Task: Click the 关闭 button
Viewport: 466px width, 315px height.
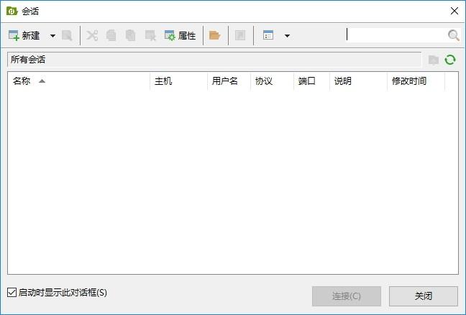Action: pyautogui.click(x=423, y=296)
